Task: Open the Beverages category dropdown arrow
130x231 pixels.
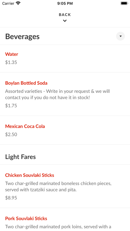Action: [x=120, y=36]
